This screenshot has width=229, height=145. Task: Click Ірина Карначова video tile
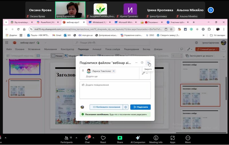[70, 10]
